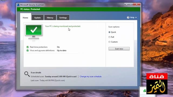
Task: Click the 'Your PC is being monitored and protected' text
Action: 63,26
